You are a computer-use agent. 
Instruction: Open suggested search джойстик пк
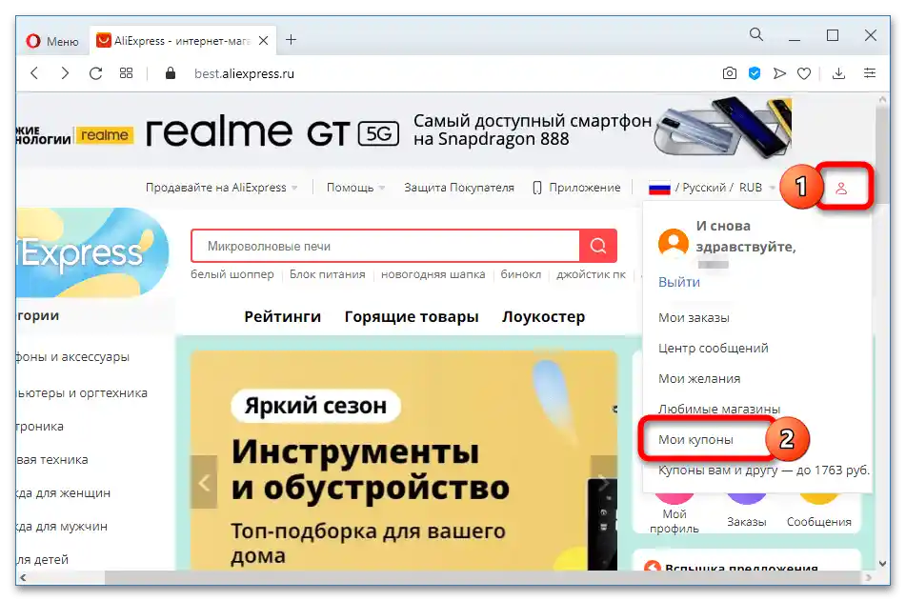tap(591, 274)
